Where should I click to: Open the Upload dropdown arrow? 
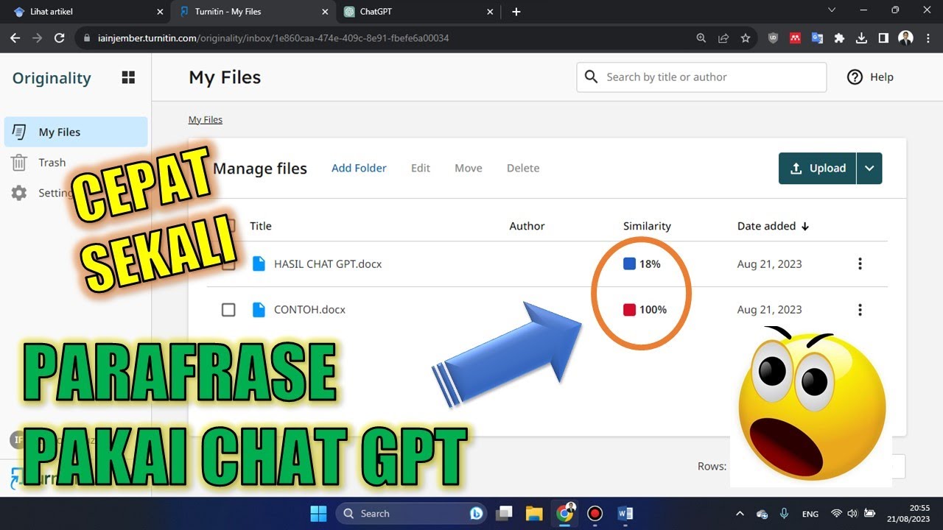(x=869, y=169)
